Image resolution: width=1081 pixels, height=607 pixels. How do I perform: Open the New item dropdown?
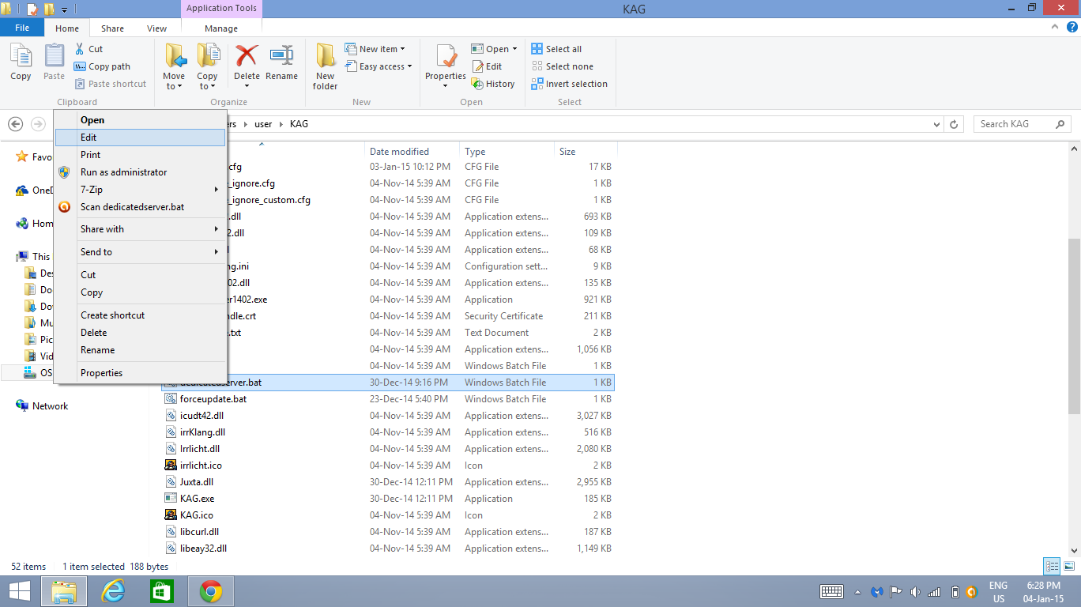382,49
